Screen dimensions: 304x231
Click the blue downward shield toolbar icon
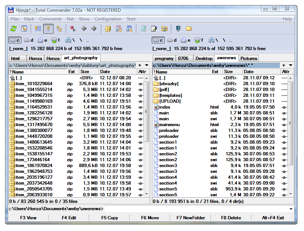click(x=178, y=29)
